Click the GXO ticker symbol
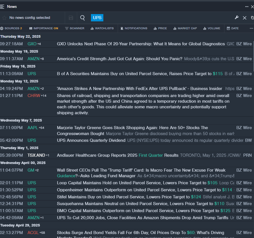Image resolution: width=254 pixels, height=238 pixels. 32,44
